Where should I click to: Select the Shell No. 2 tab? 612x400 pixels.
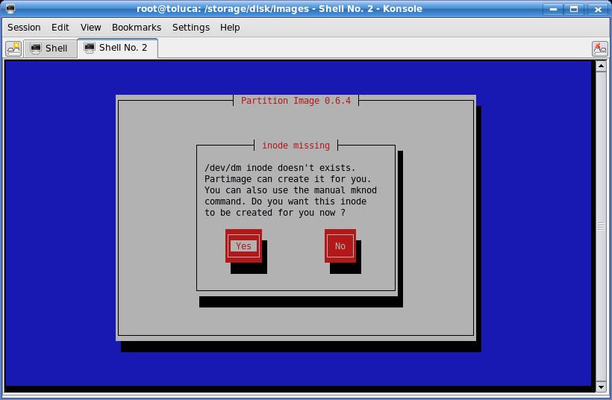(117, 48)
